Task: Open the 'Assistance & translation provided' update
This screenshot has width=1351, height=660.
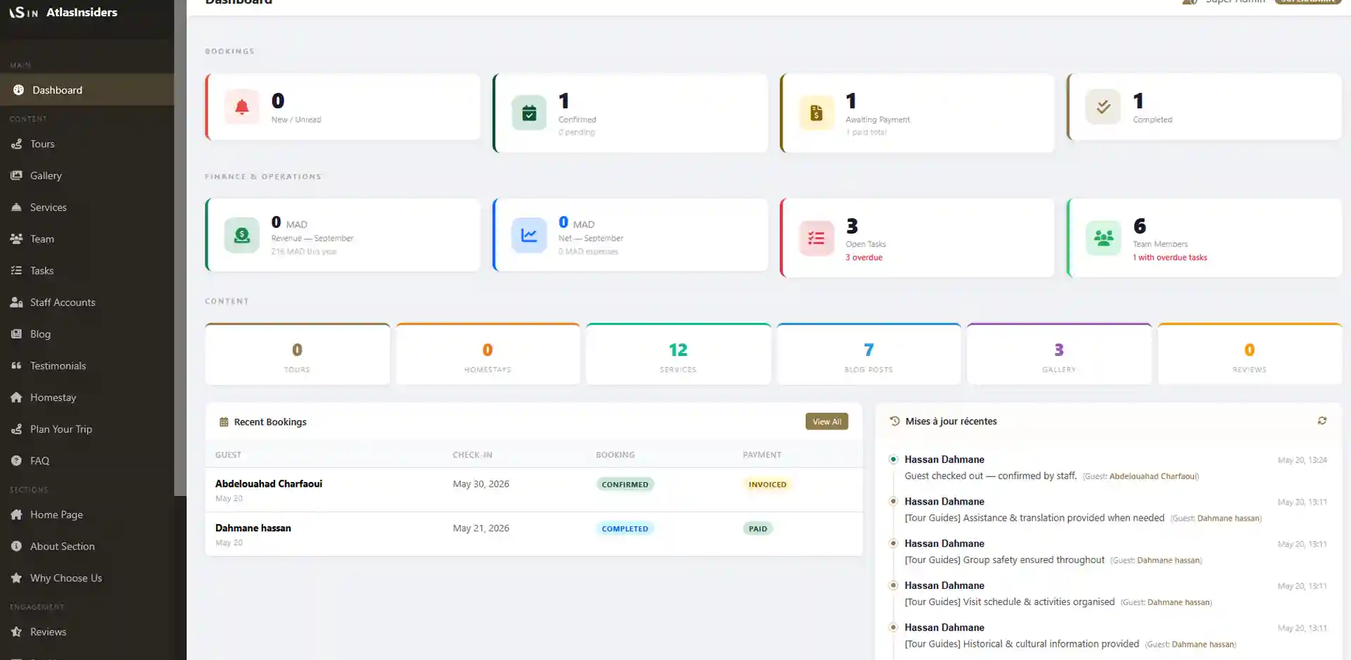Action: point(1108,510)
